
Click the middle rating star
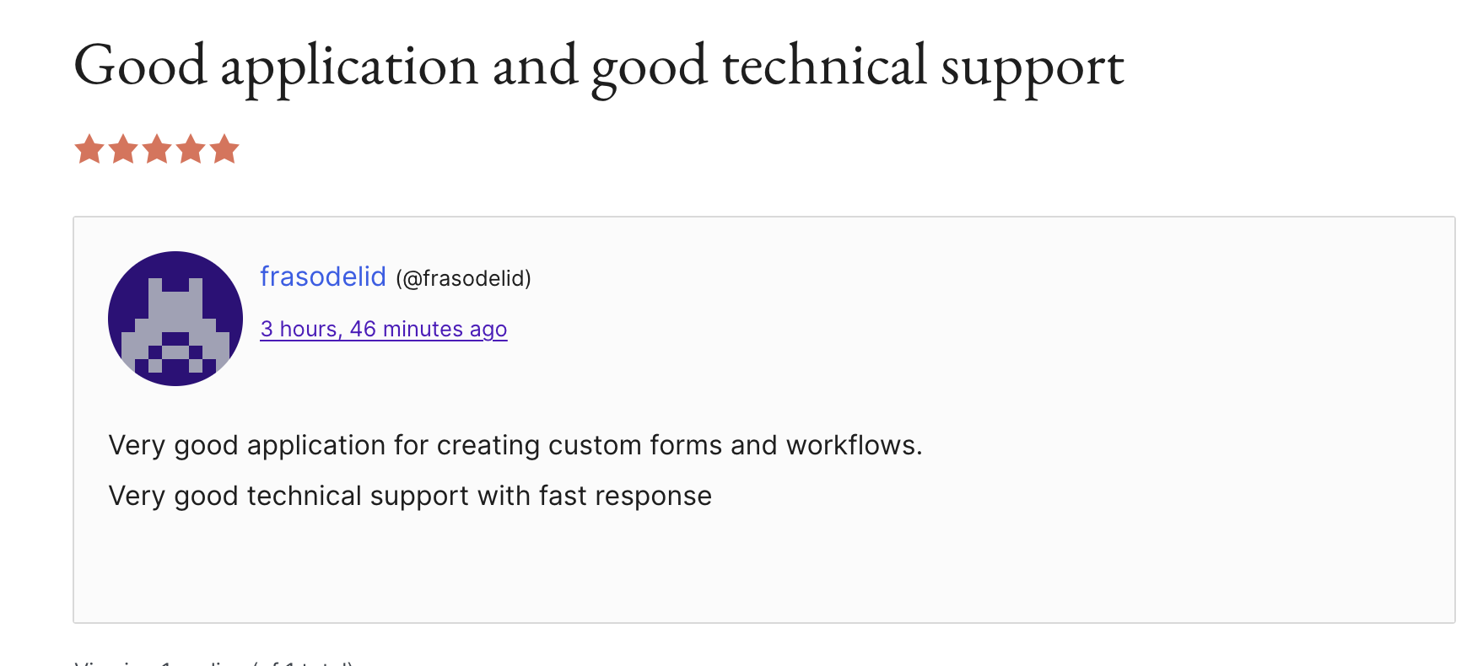[157, 150]
